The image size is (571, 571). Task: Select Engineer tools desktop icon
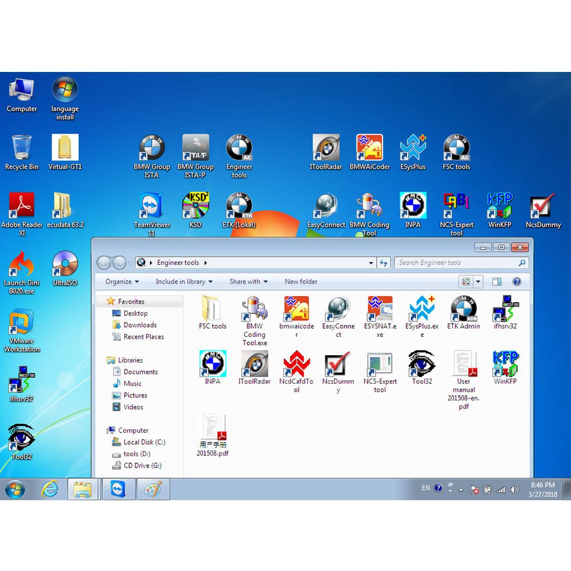click(x=239, y=156)
